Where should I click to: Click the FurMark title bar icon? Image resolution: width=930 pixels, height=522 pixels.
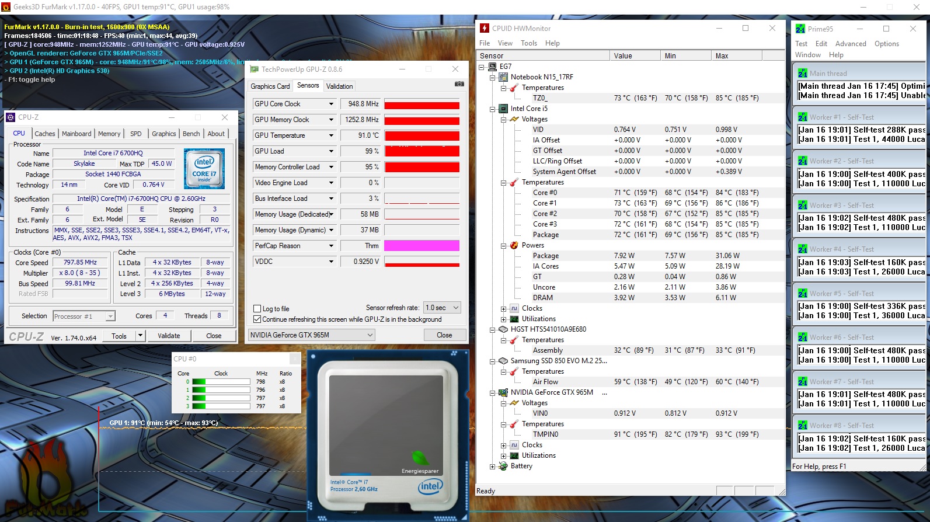click(6, 7)
